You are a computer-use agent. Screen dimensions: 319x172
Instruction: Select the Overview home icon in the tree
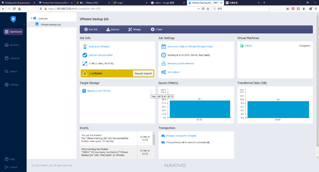click(35, 18)
